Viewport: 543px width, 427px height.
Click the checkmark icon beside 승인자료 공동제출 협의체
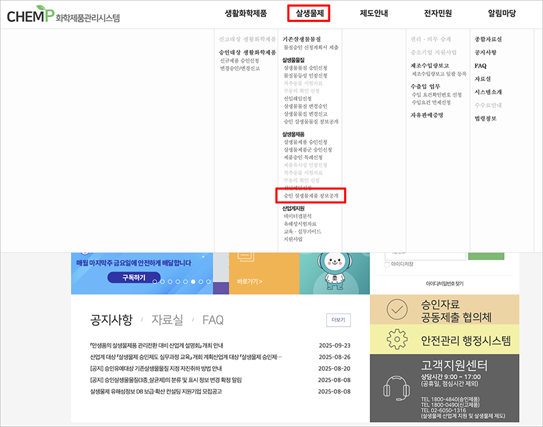pyautogui.click(x=397, y=309)
